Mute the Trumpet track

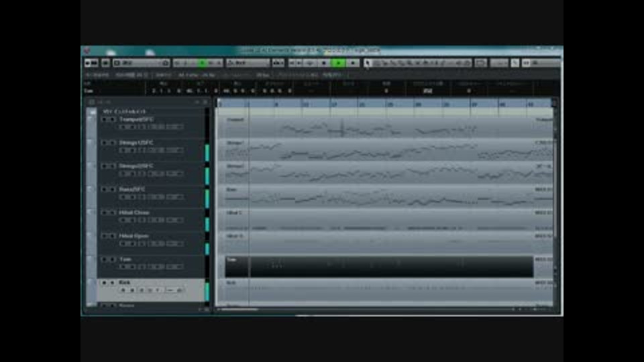click(x=104, y=119)
